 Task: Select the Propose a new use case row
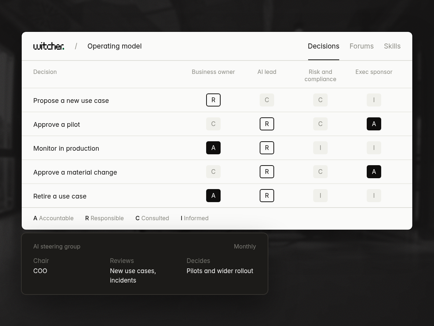tap(217, 100)
